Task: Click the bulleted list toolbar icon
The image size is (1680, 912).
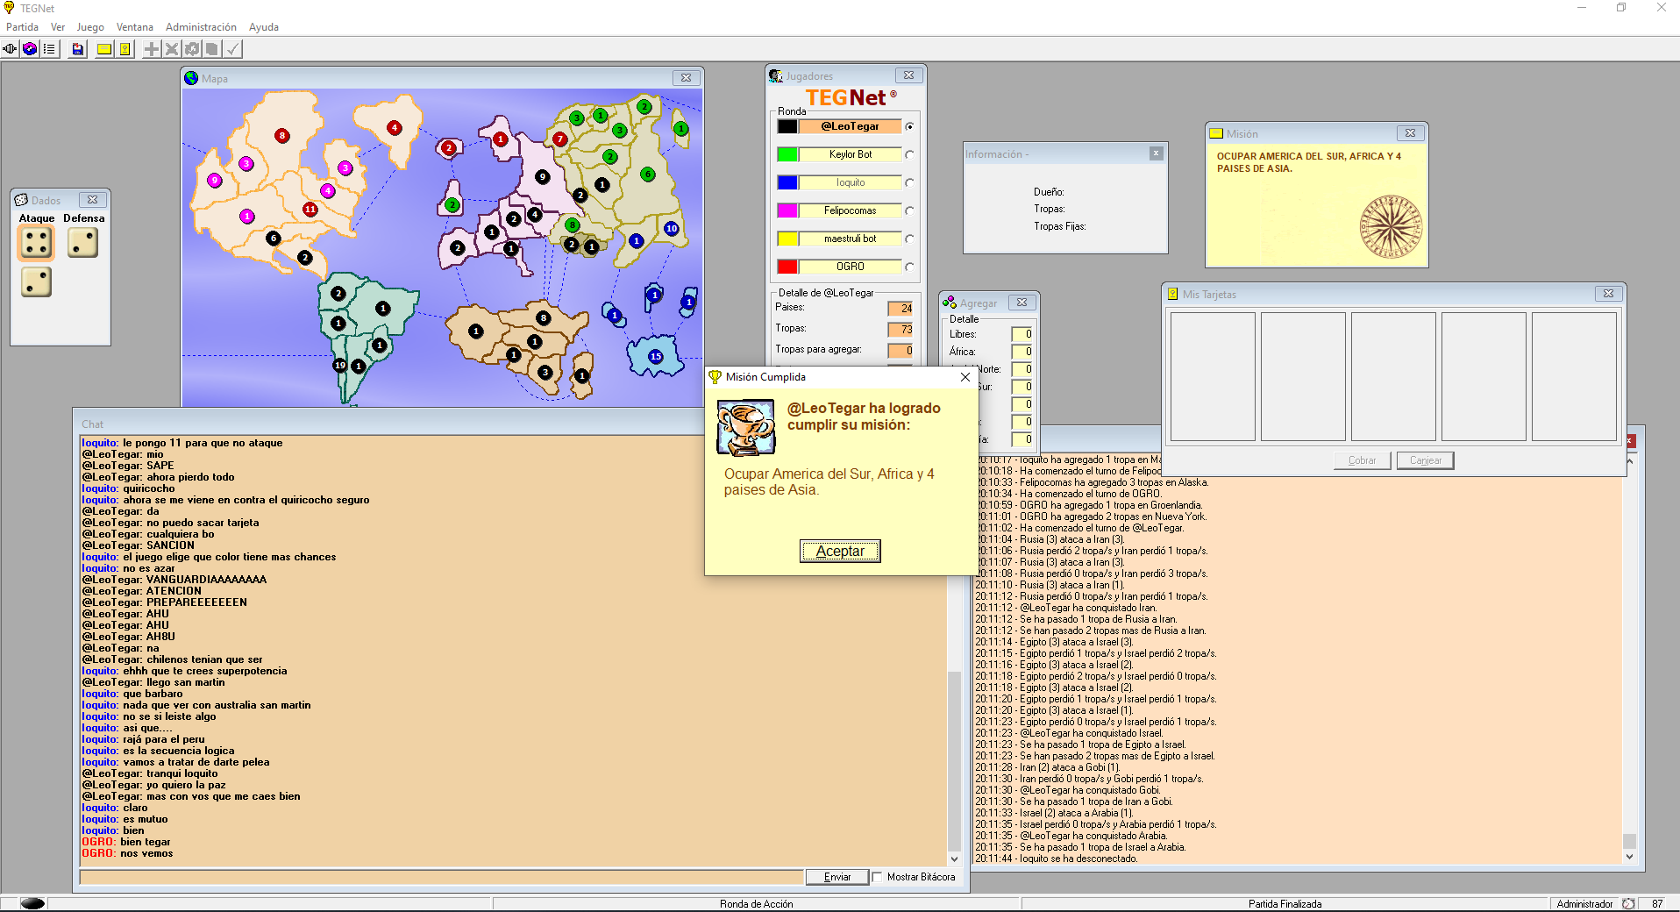Action: pos(49,49)
